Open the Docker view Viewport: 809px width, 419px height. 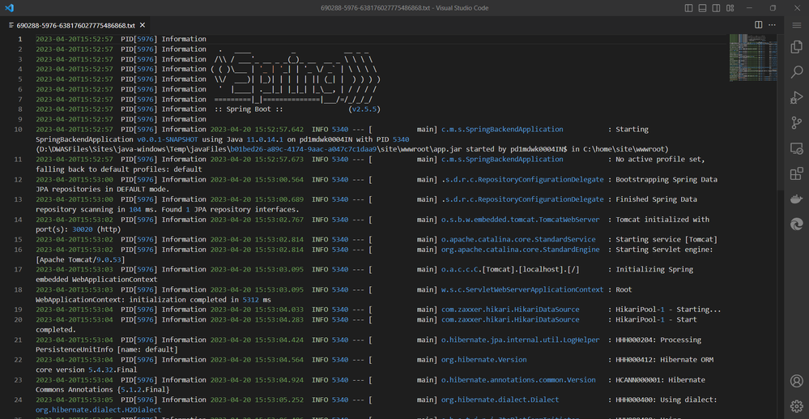[x=797, y=199]
